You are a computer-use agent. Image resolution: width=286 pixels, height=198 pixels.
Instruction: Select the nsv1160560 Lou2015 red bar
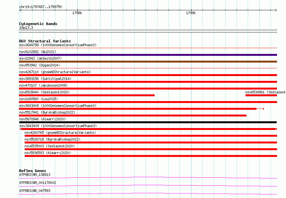148,102
